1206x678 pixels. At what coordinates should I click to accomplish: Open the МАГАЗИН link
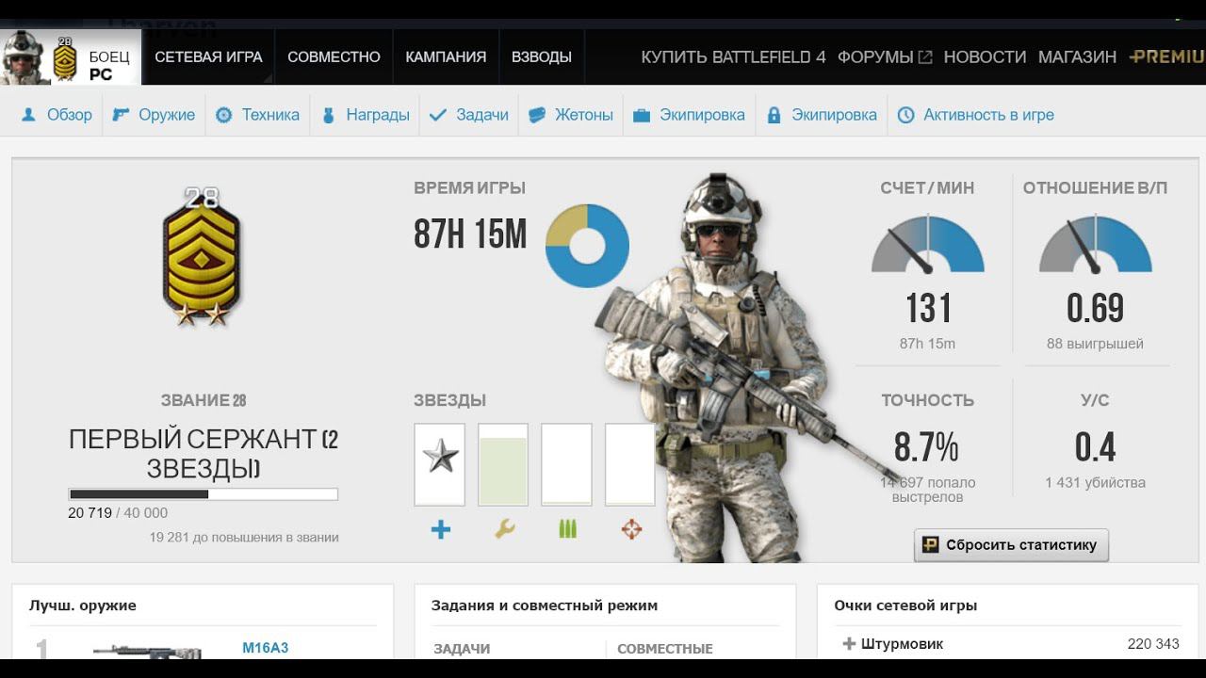click(x=1077, y=56)
